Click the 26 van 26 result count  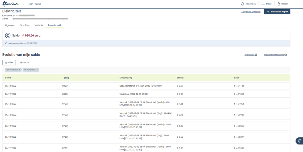tap(24, 63)
